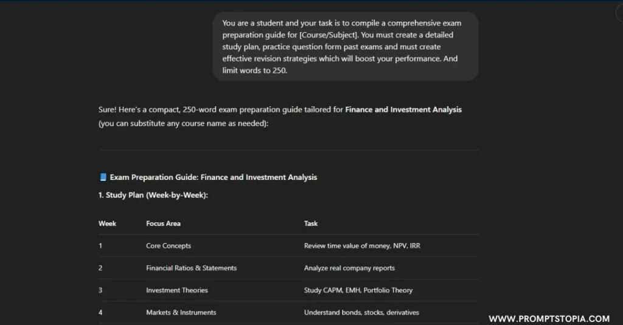Viewport: 623px width, 325px height.
Task: Click the bold 'Finance and Investment Analysis' intro text
Action: (403, 109)
